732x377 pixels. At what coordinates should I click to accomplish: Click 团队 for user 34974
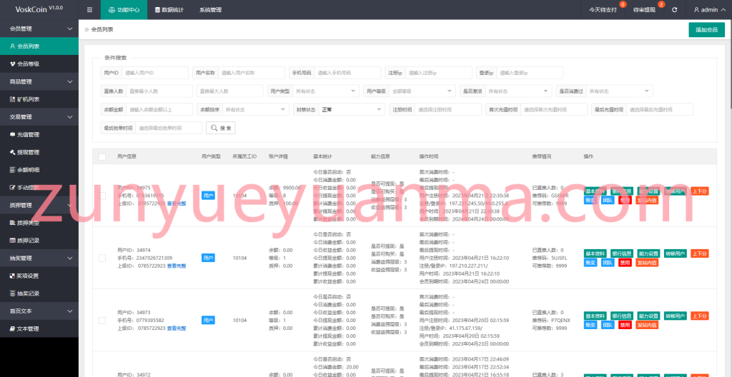tap(608, 263)
